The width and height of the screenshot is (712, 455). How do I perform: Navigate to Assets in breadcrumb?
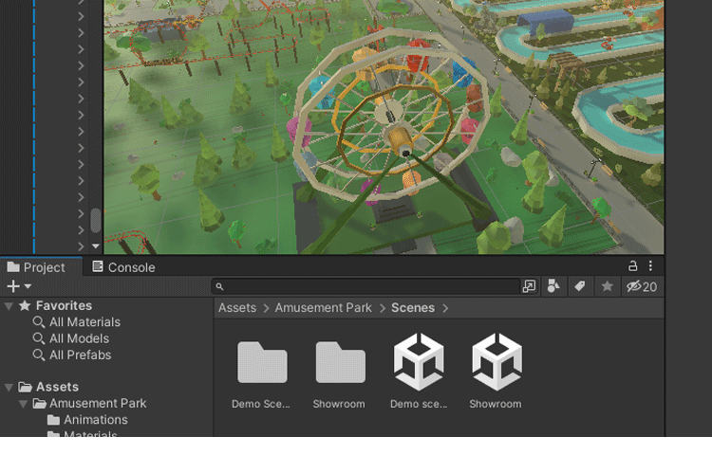click(237, 307)
